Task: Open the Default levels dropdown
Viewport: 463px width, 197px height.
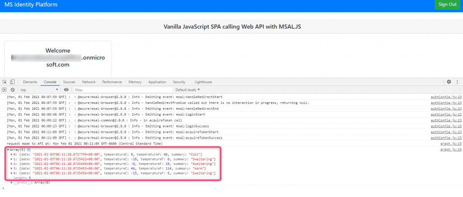Action: tap(188, 89)
